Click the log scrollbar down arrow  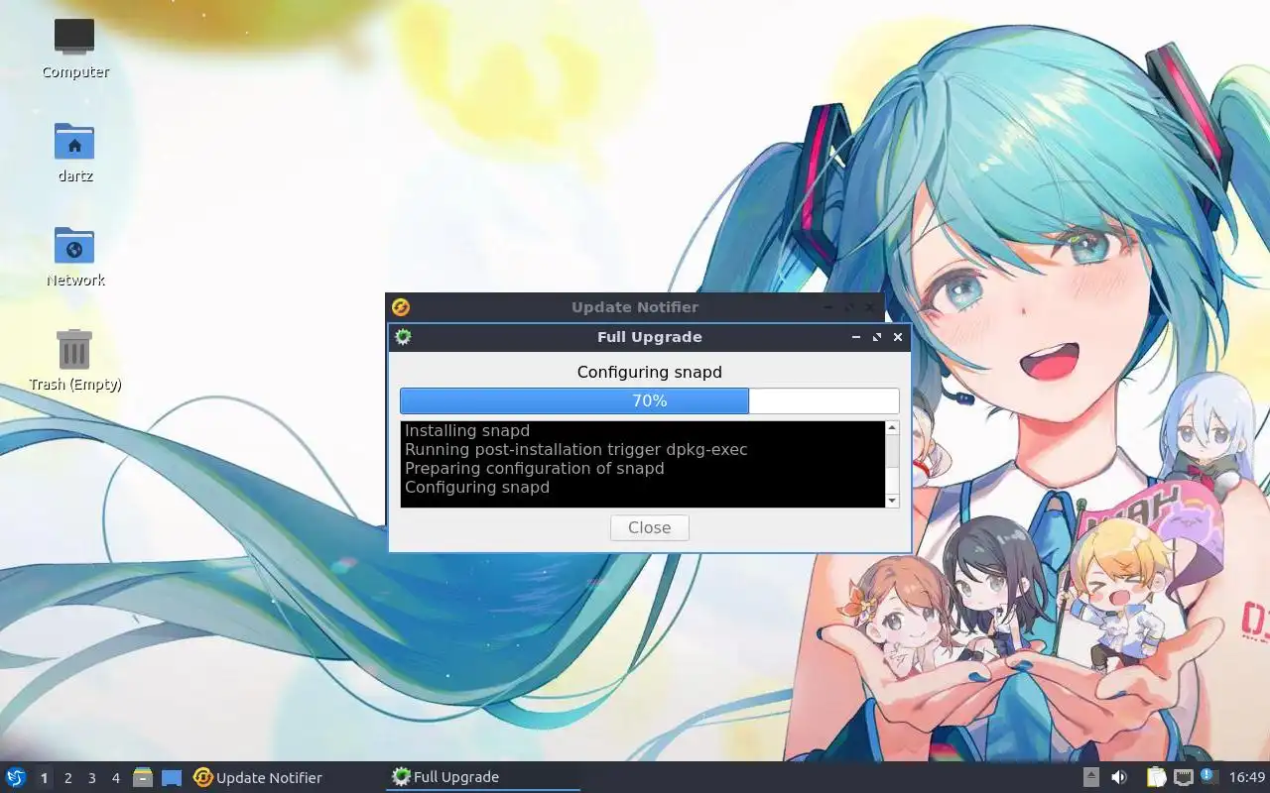click(x=892, y=501)
